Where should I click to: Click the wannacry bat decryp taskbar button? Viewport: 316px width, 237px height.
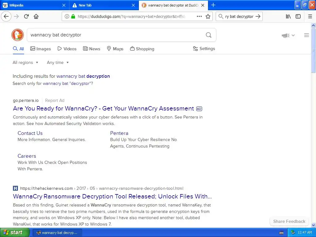(x=57, y=233)
